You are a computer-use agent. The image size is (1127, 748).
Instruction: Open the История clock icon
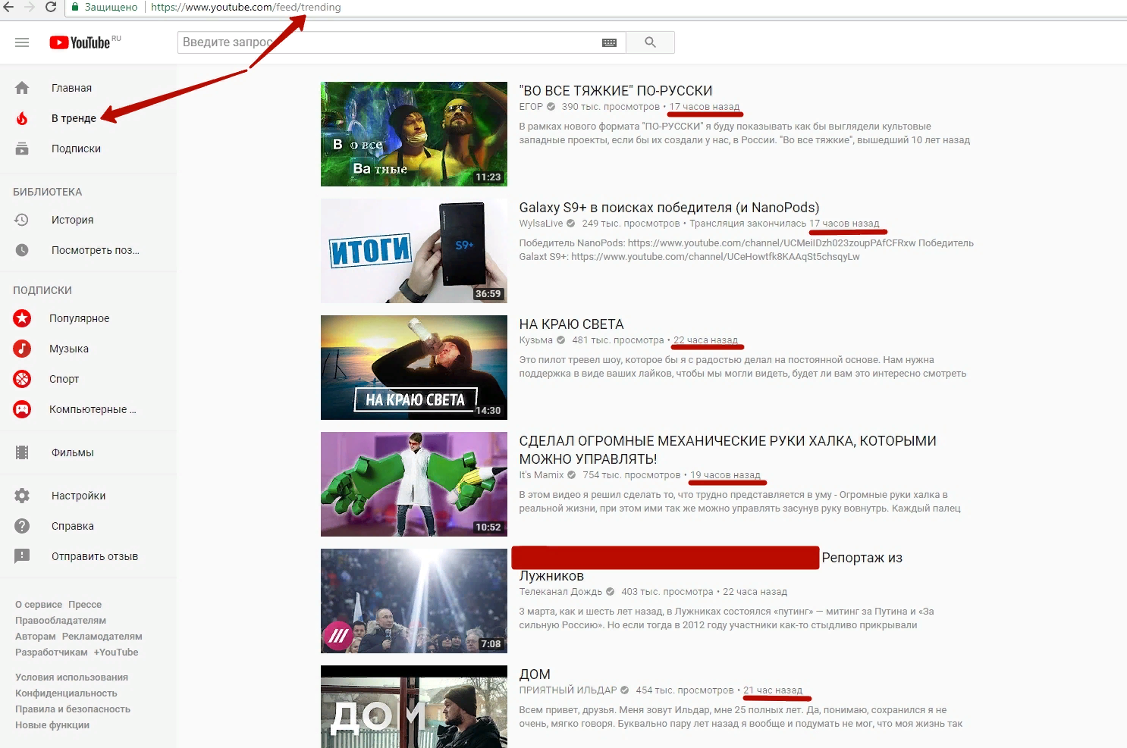click(x=22, y=220)
